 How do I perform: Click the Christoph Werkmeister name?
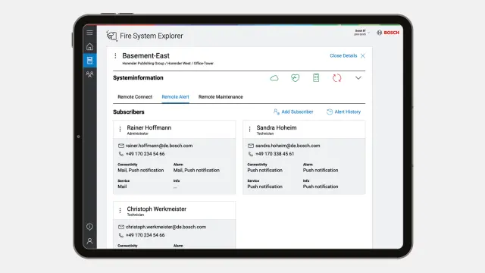point(157,209)
